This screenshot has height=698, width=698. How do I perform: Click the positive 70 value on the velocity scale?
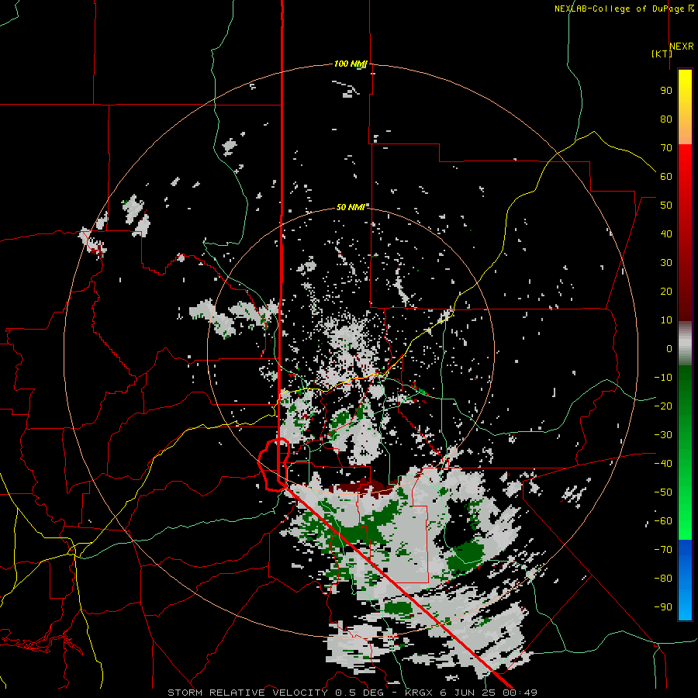pyautogui.click(x=666, y=148)
